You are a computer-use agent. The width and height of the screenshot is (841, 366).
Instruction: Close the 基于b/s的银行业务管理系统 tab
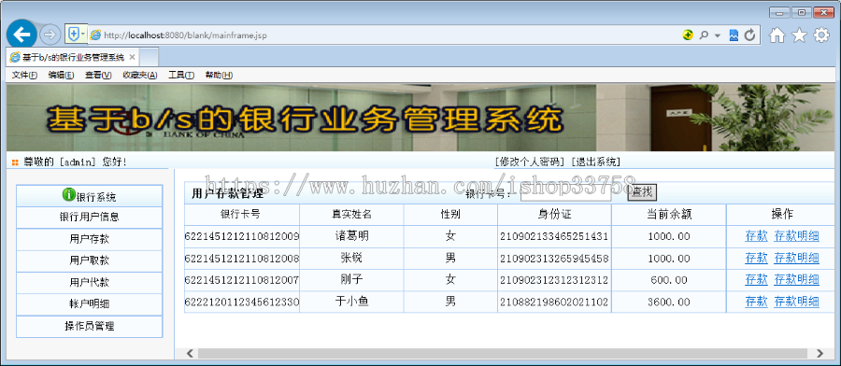(132, 57)
